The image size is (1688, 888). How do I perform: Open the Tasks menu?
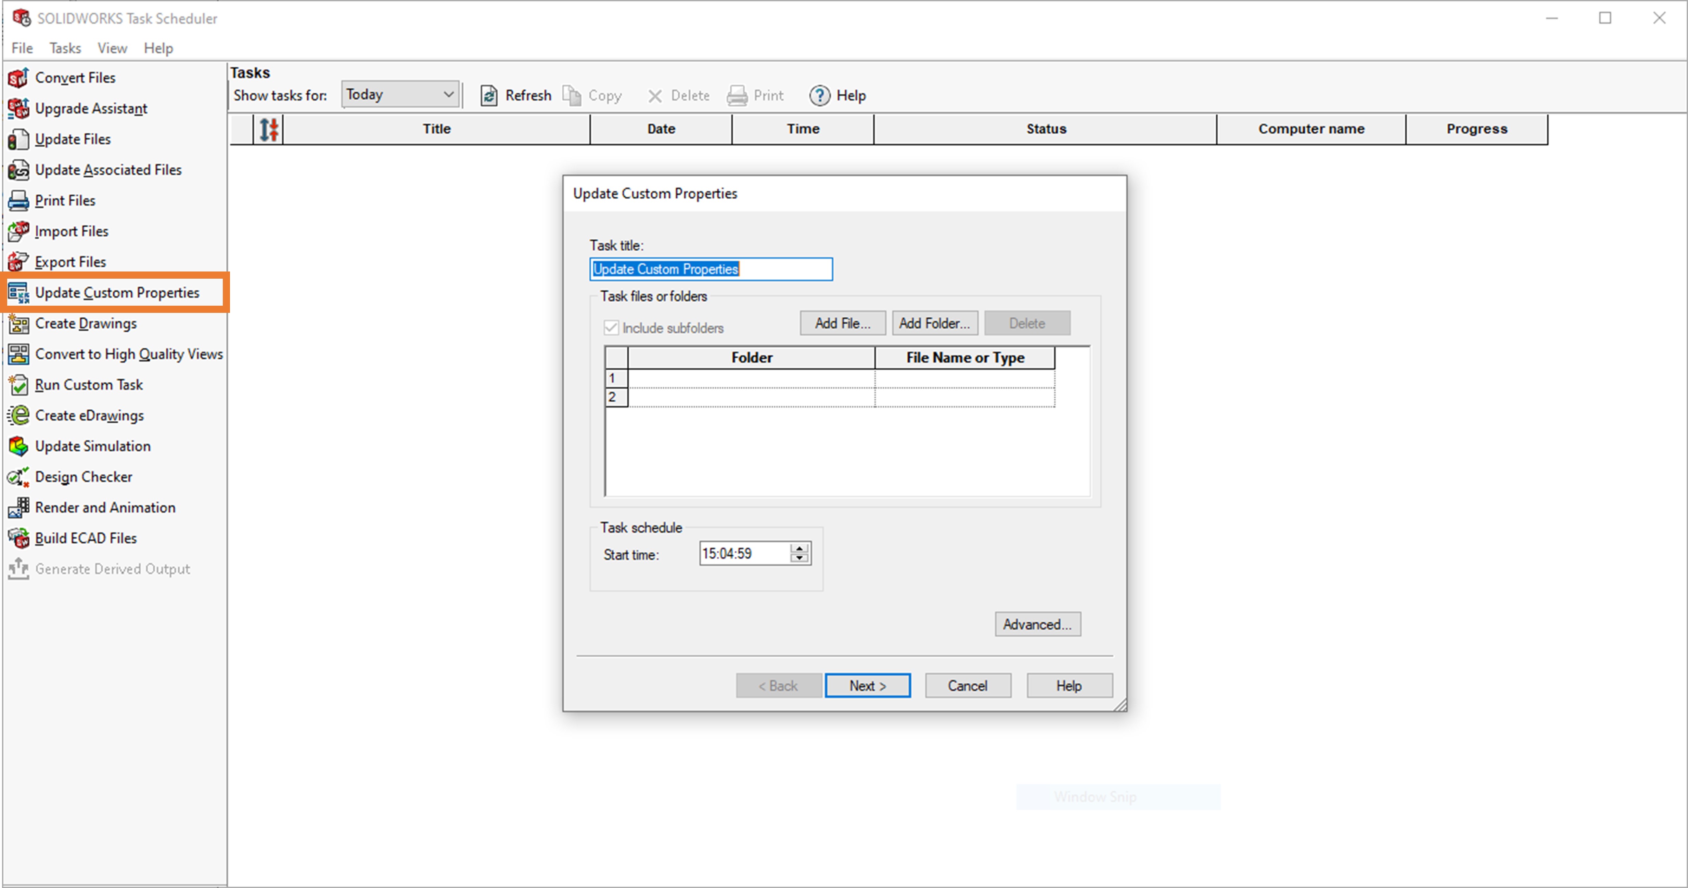[64, 48]
